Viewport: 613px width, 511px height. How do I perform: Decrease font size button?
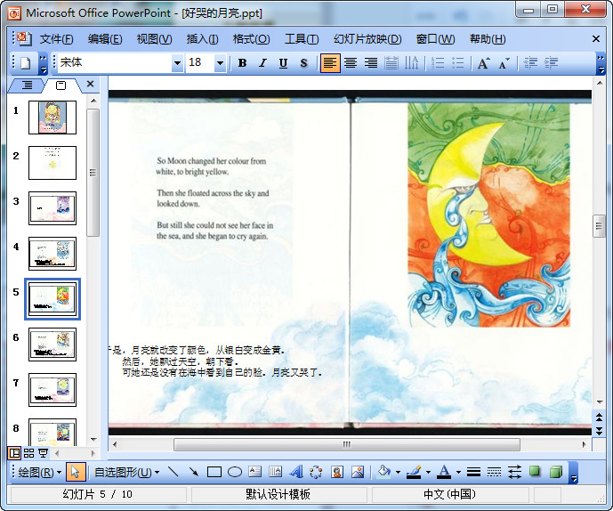point(504,63)
